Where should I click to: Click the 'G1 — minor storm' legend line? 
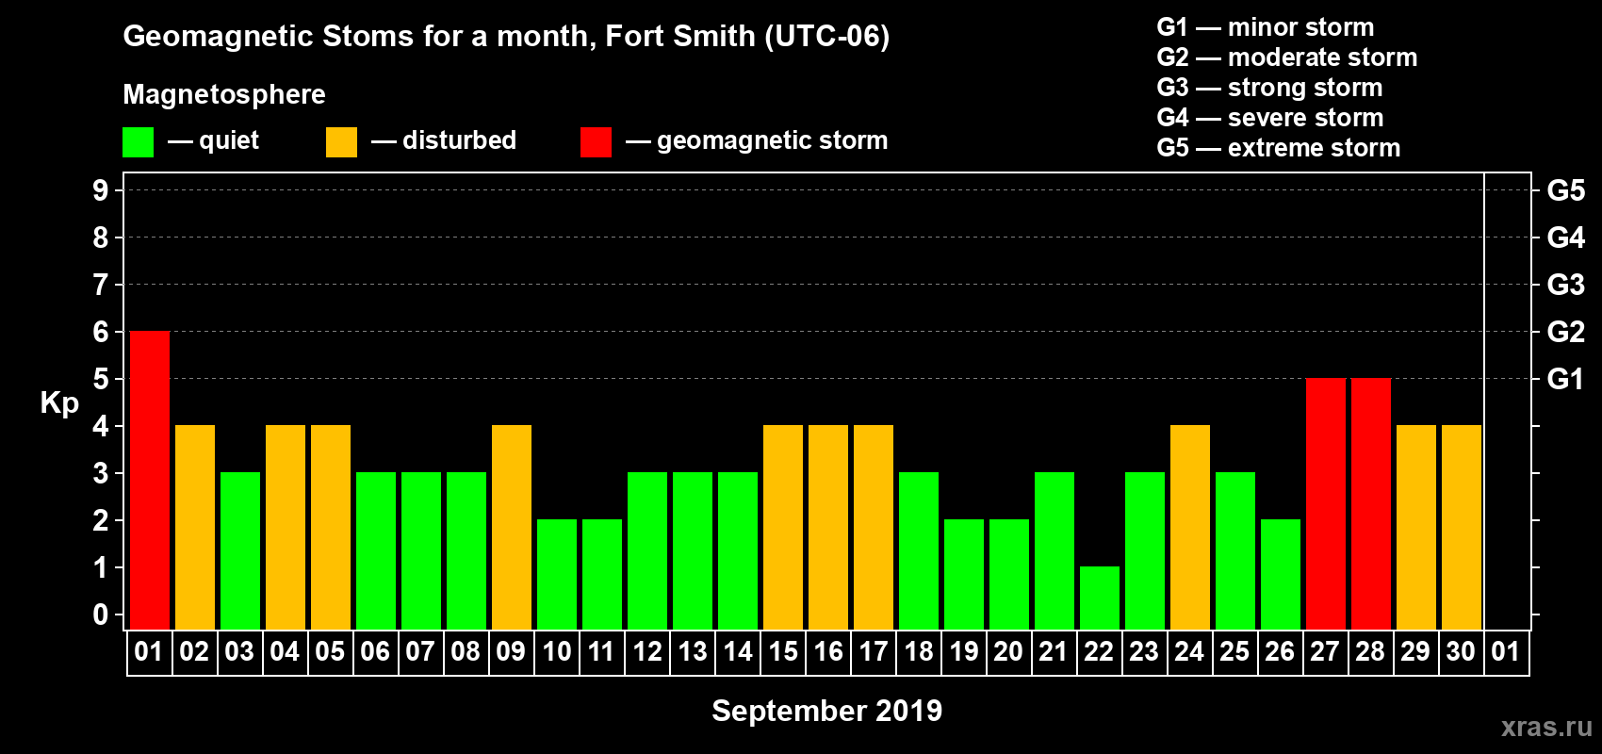point(1266,27)
